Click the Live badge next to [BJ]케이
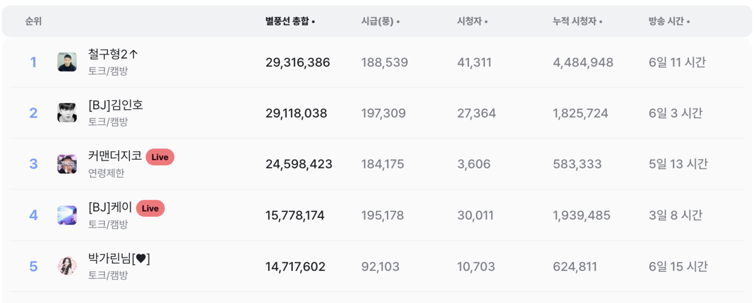 click(150, 208)
